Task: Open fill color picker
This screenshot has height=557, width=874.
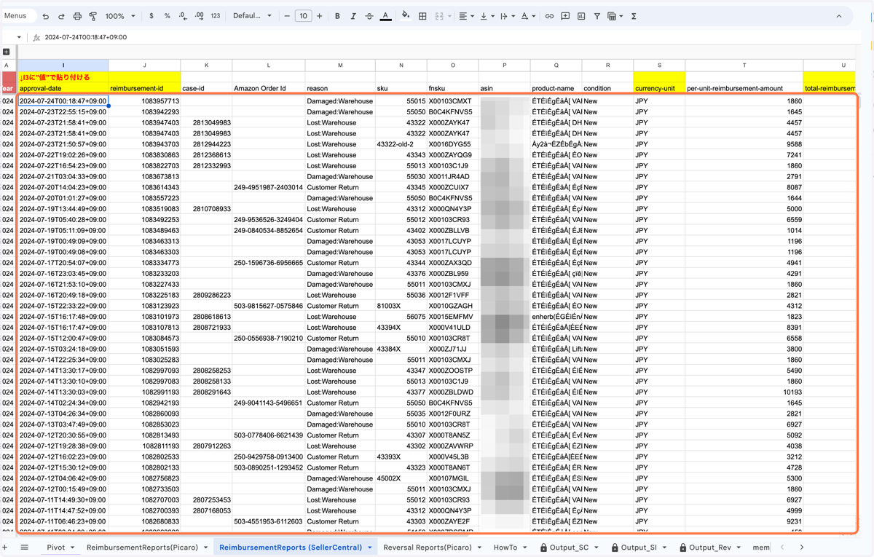Action: (x=406, y=16)
